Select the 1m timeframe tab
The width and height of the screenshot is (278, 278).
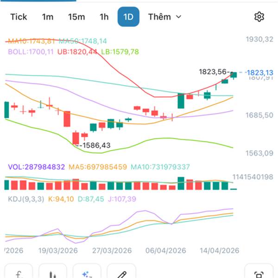point(48,17)
